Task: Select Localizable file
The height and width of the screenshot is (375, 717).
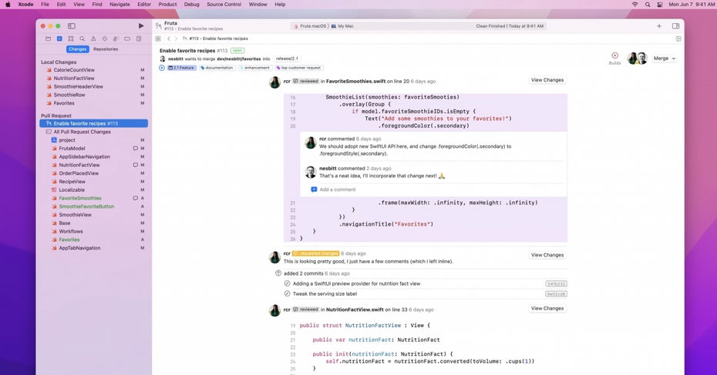Action: (x=72, y=190)
